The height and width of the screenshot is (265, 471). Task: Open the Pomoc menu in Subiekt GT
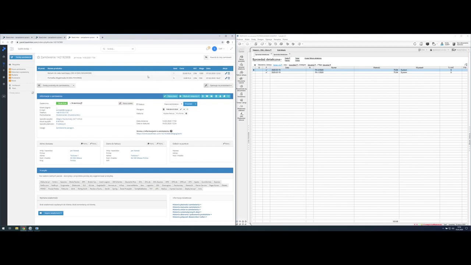285,39
